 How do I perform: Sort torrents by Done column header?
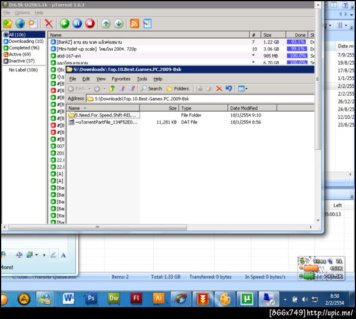point(297,35)
